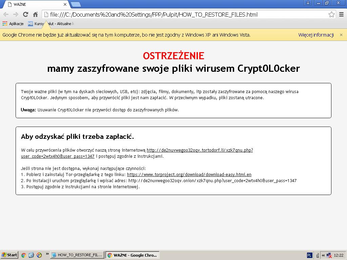Close the WAŻNE tab

coord(65,4)
